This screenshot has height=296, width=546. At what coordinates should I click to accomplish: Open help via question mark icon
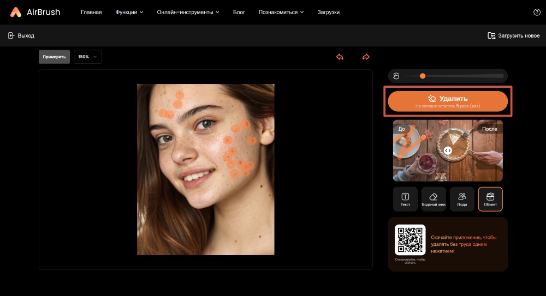pyautogui.click(x=536, y=12)
